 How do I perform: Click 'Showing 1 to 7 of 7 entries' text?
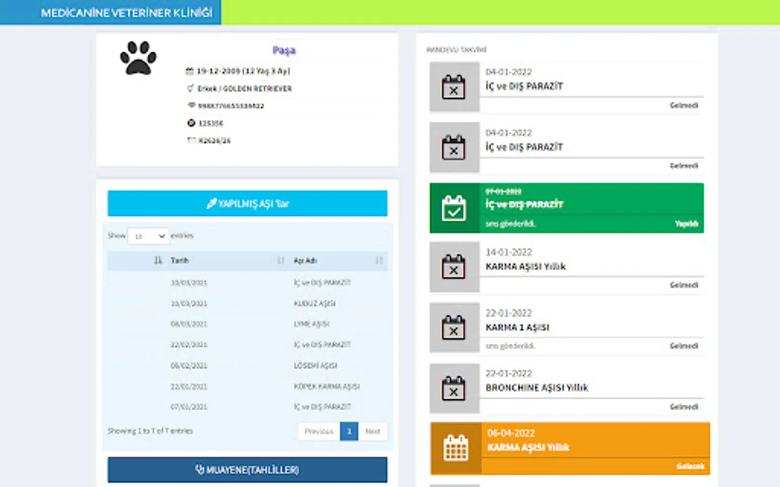tap(150, 431)
